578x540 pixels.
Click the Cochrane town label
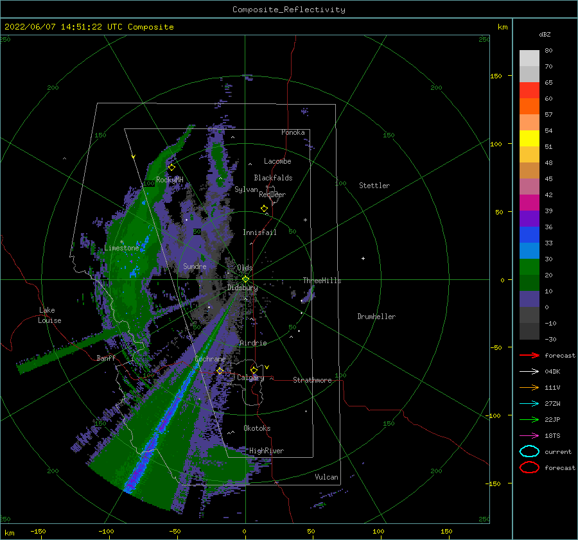[x=210, y=359]
